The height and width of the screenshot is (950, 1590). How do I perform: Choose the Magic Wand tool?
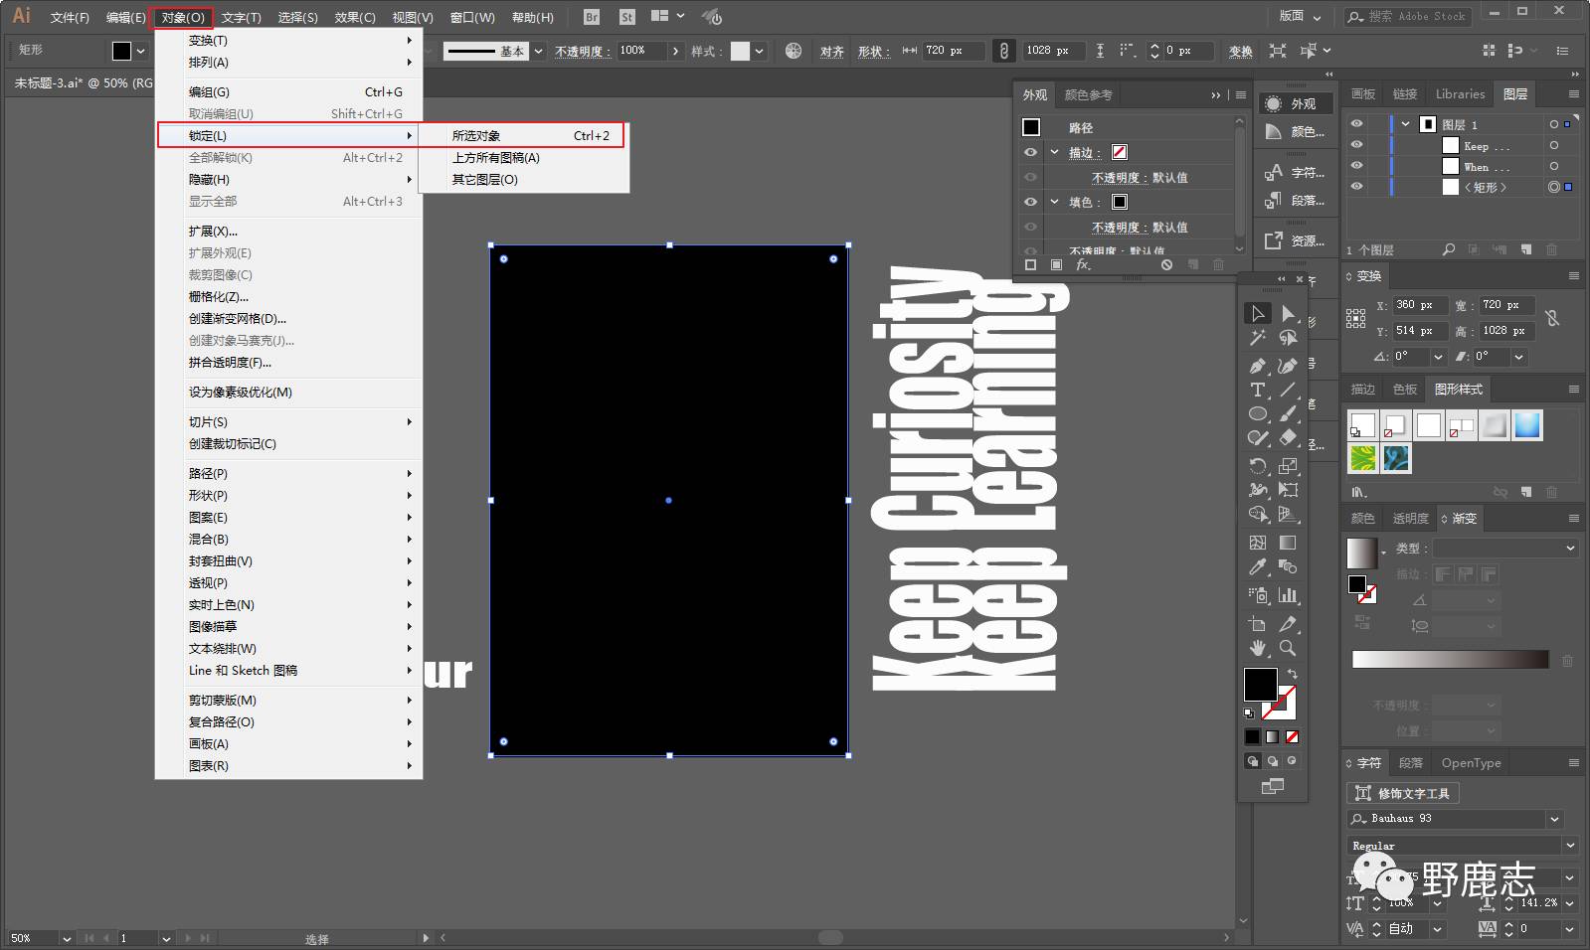coord(1258,338)
